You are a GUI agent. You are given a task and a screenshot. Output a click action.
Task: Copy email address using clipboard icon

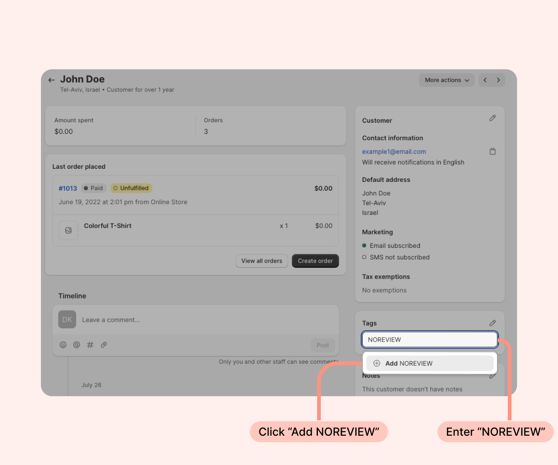pyautogui.click(x=492, y=152)
